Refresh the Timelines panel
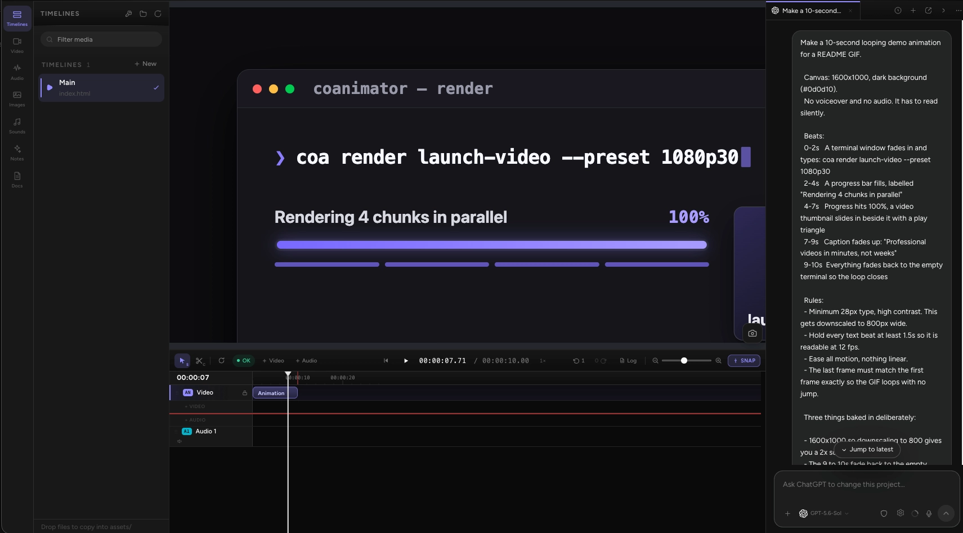 [158, 14]
